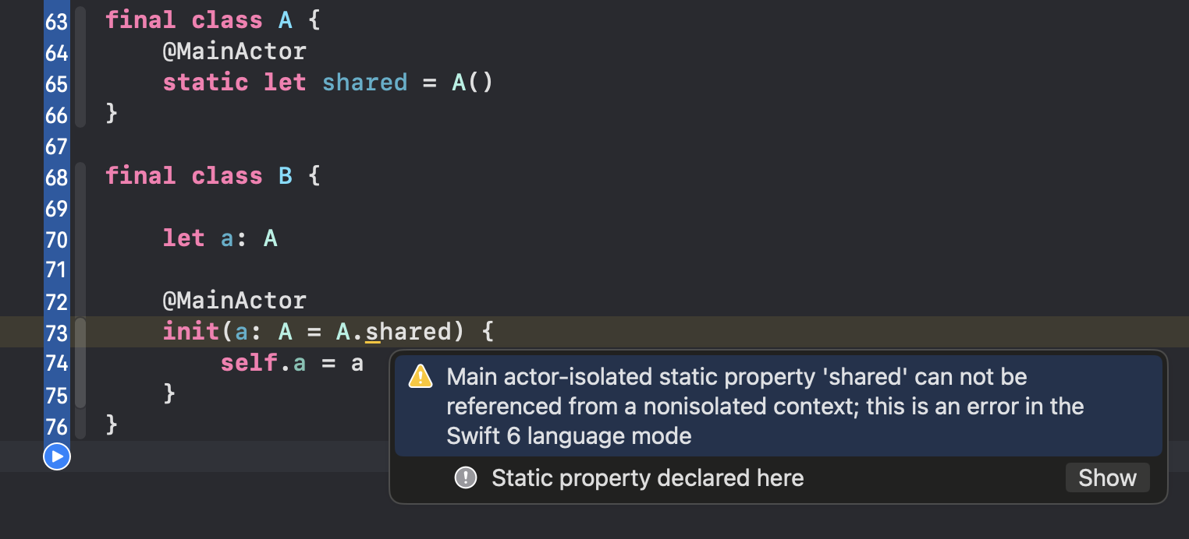Click 'self' keyword on line 74
Viewport: 1189px width, 539px height.
coord(249,363)
